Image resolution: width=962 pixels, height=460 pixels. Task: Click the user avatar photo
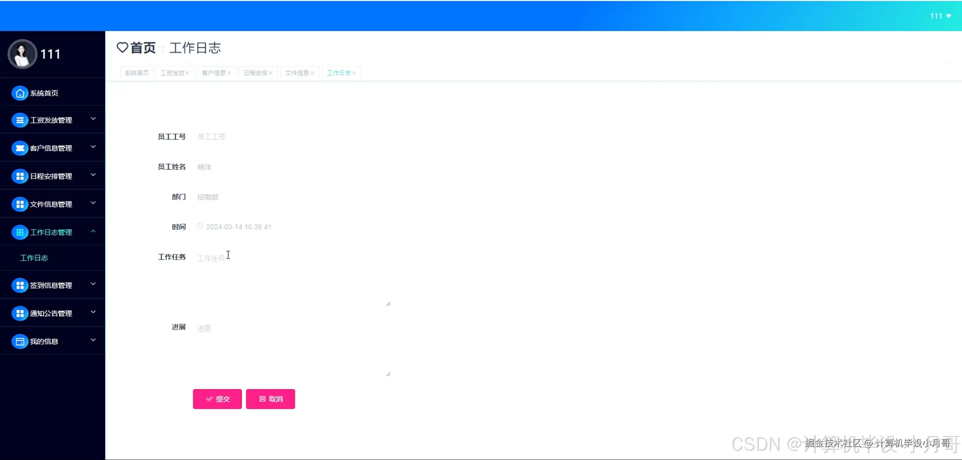(x=22, y=54)
